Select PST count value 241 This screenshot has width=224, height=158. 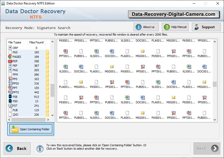(36, 106)
